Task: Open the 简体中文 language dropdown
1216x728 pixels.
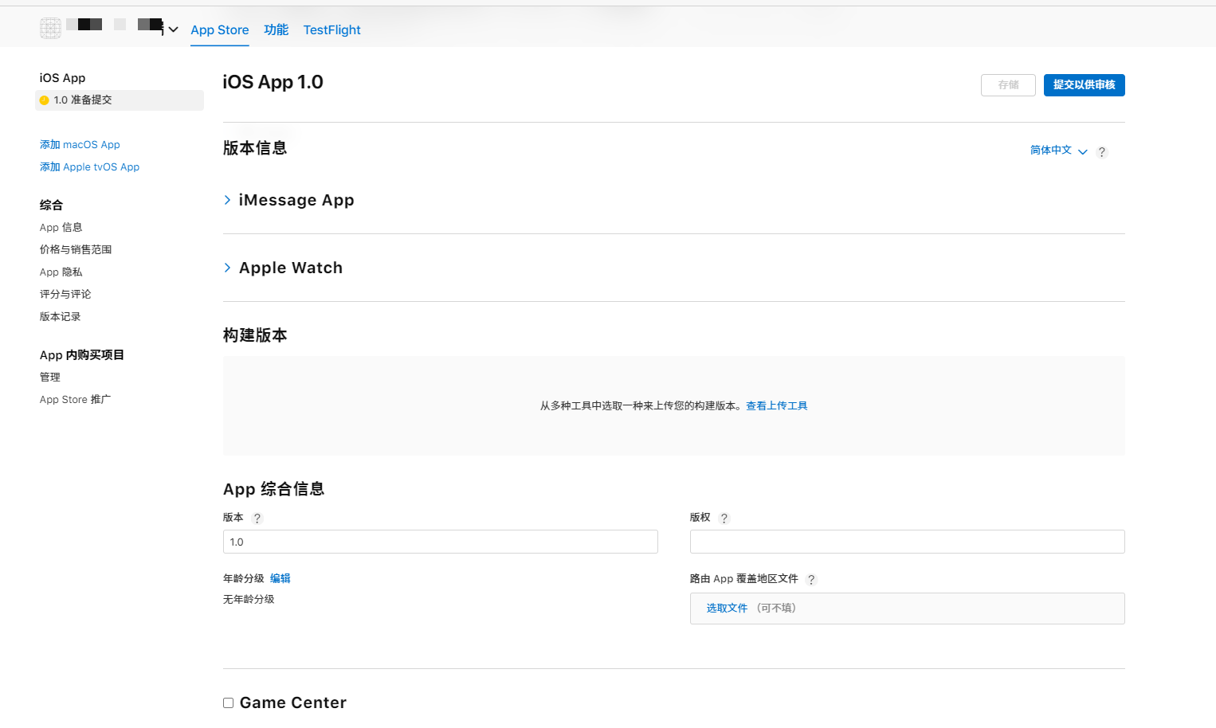Action: coord(1057,151)
